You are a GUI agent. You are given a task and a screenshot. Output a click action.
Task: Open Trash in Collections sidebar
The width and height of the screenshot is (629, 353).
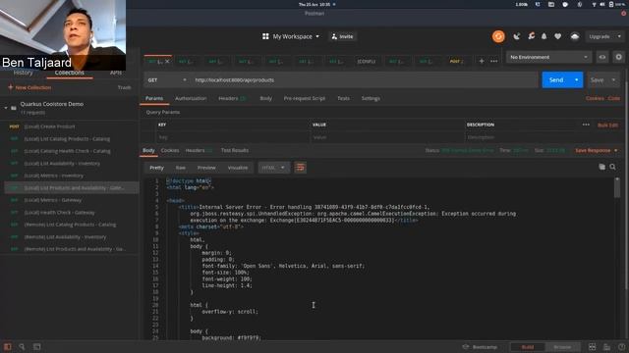coord(124,87)
